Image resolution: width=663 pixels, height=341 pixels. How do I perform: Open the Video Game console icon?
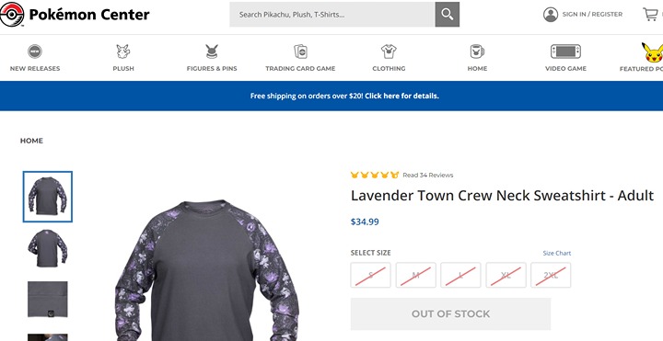click(565, 51)
